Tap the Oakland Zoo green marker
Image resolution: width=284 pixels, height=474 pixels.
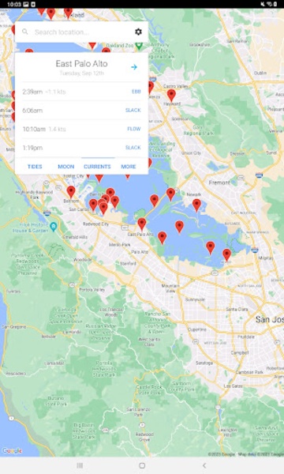[x=139, y=46]
